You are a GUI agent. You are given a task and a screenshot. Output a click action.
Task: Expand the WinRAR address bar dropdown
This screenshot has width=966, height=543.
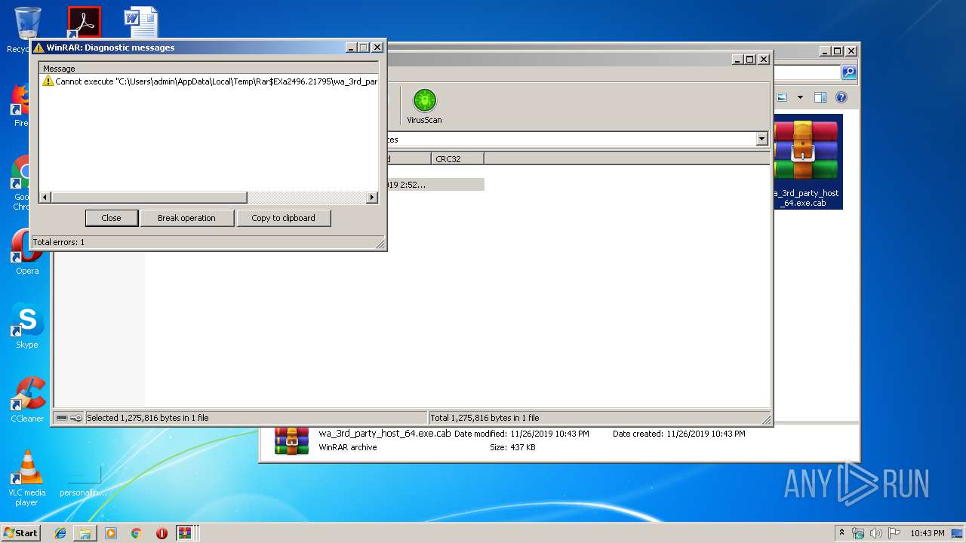(x=761, y=139)
